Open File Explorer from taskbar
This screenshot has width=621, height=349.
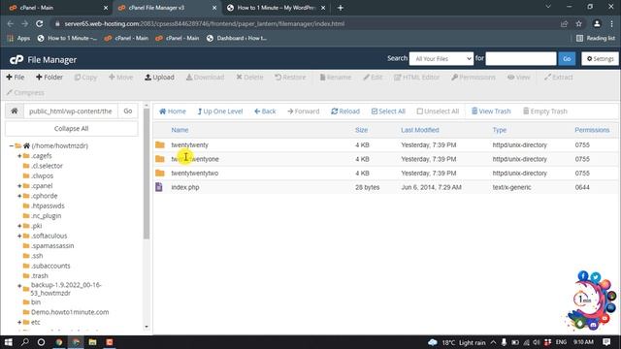[92, 342]
